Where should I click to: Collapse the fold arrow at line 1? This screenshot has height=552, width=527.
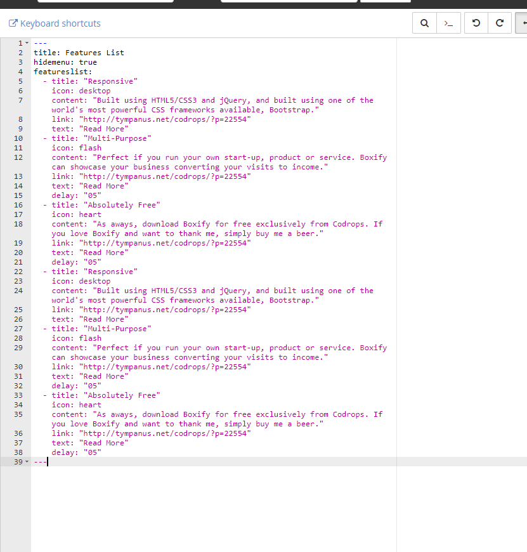pyautogui.click(x=27, y=43)
